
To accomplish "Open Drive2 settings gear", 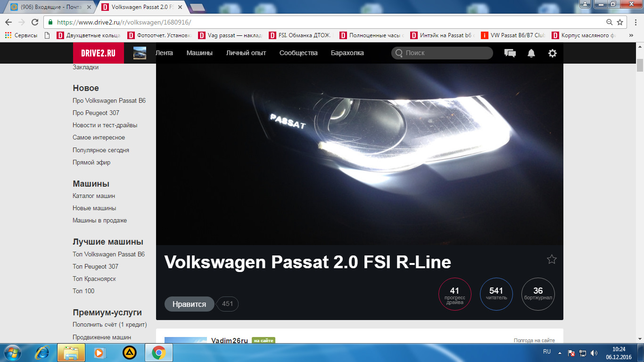I will point(553,53).
